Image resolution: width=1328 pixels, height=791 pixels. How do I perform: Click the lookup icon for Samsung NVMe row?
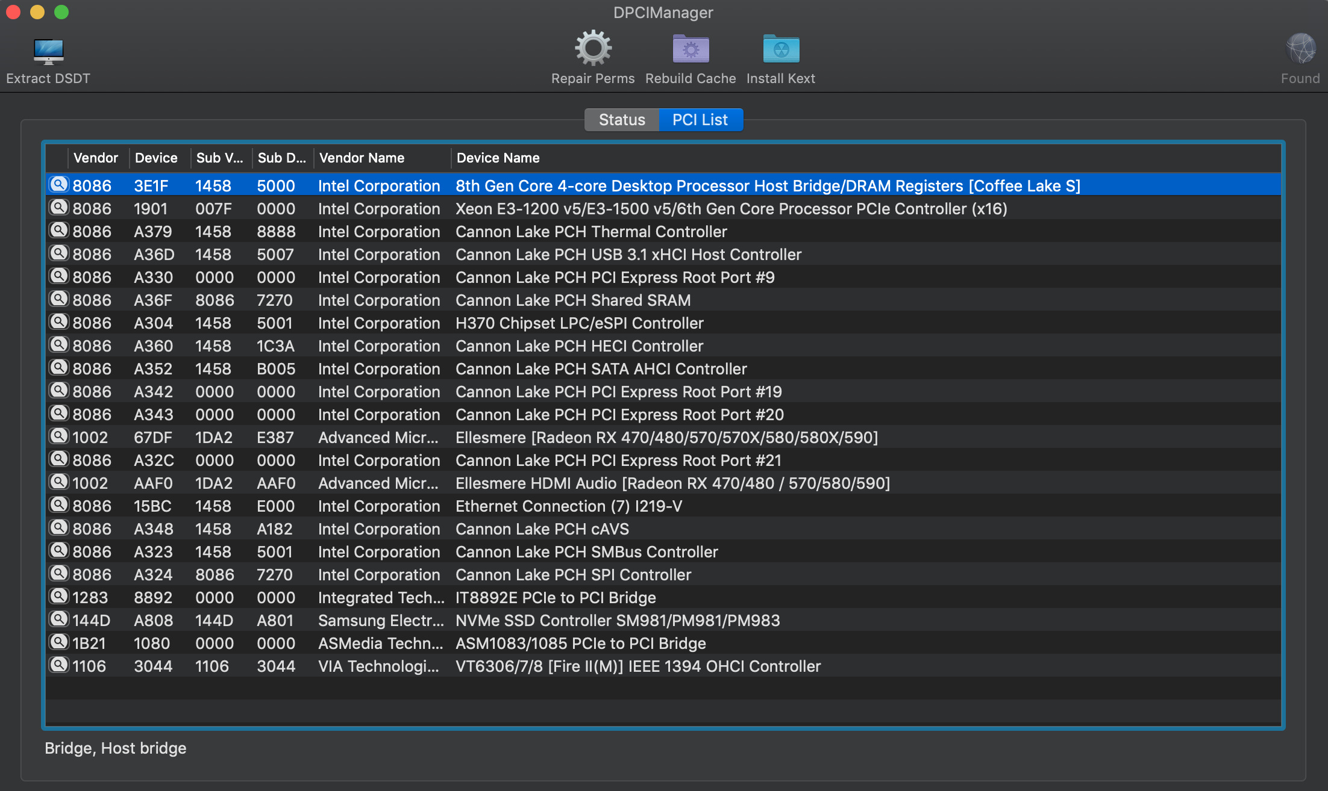[x=58, y=619]
